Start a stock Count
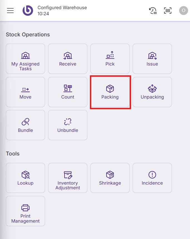This screenshot has height=239, width=190. point(68,92)
